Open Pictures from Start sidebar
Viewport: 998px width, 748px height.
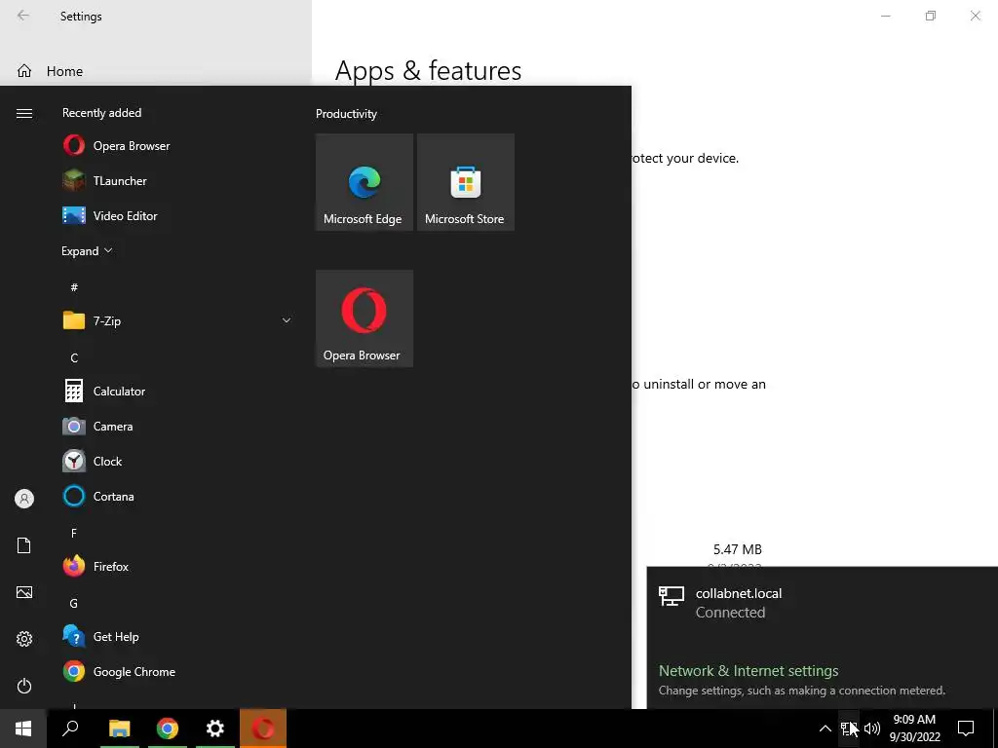coord(24,592)
